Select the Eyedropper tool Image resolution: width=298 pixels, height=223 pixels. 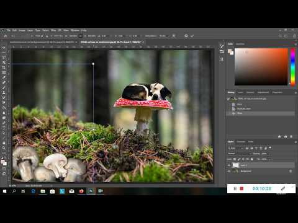4,77
